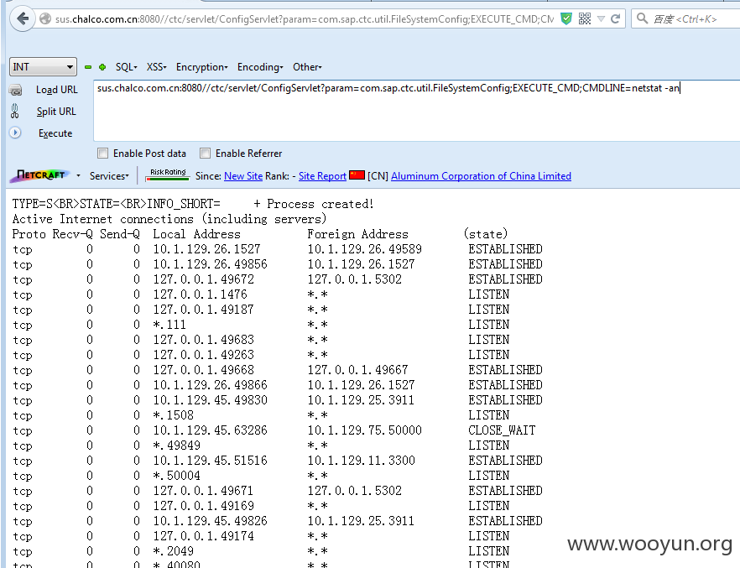Select local address *.50004
The height and width of the screenshot is (568, 740).
pos(176,476)
